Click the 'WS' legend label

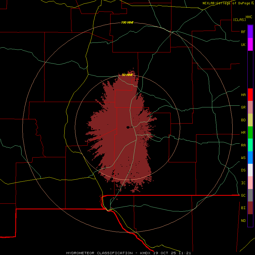pos(243,158)
